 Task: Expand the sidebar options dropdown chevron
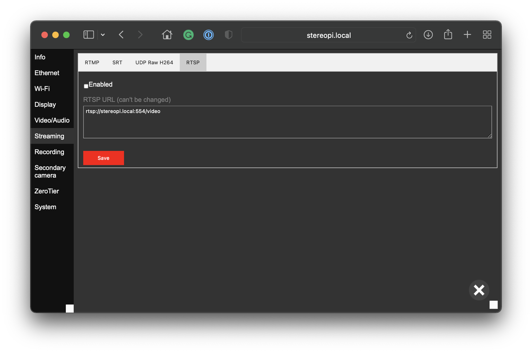pos(103,35)
